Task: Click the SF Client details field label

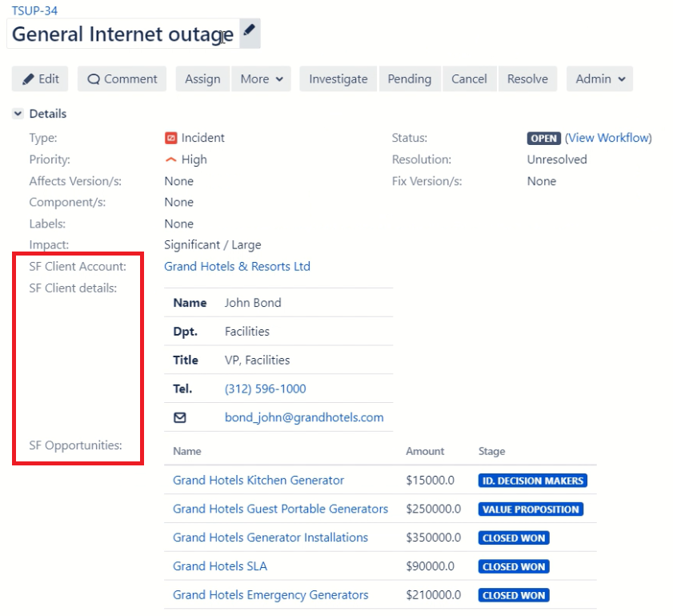Action: [73, 288]
